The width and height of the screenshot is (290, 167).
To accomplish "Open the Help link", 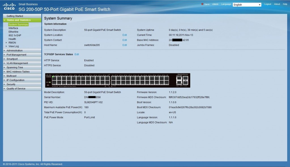I will (285, 4).
